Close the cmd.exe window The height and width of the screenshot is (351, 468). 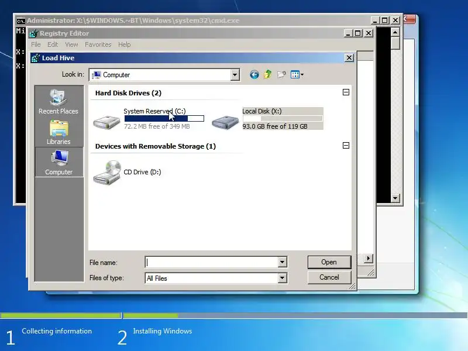(x=395, y=20)
